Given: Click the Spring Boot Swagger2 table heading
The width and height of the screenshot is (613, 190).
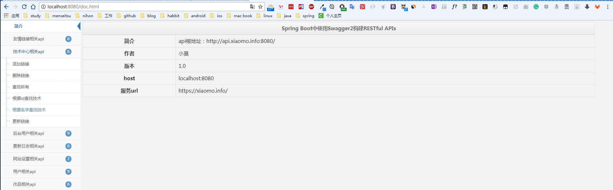Looking at the screenshot, I should point(339,28).
